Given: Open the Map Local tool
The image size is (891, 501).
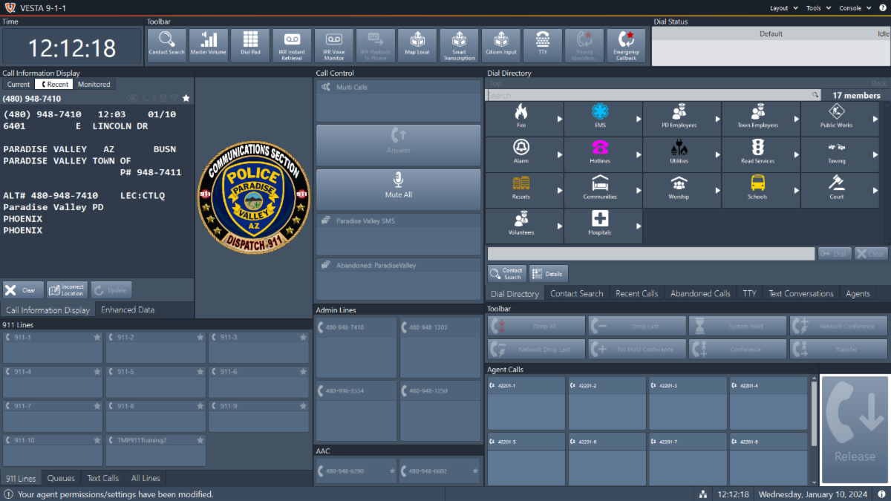Looking at the screenshot, I should (417, 46).
